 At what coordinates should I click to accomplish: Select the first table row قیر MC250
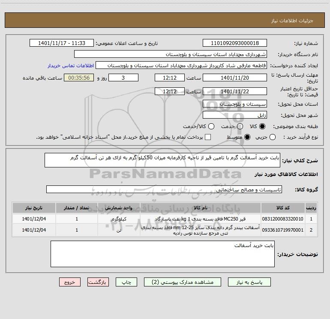(165, 219)
